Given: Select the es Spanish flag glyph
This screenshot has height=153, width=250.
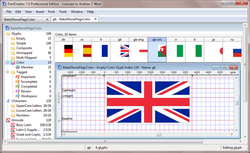Looking at the screenshot, I should coord(82,50).
